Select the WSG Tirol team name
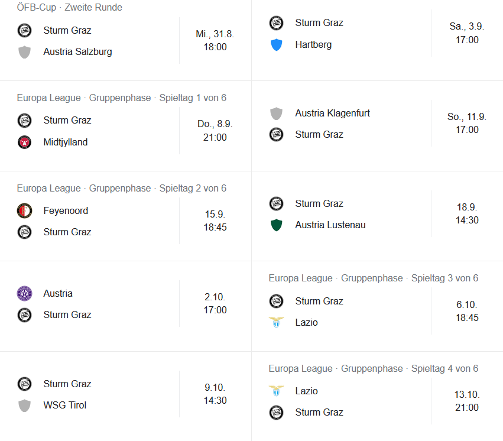 [x=65, y=405]
